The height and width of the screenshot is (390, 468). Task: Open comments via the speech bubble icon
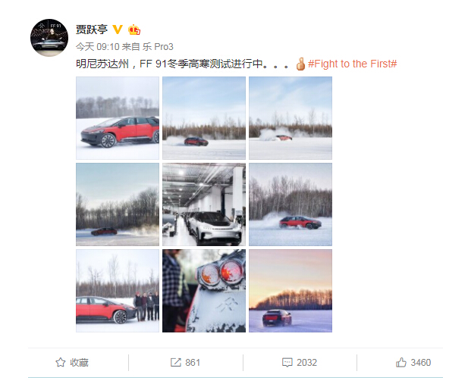tap(287, 362)
